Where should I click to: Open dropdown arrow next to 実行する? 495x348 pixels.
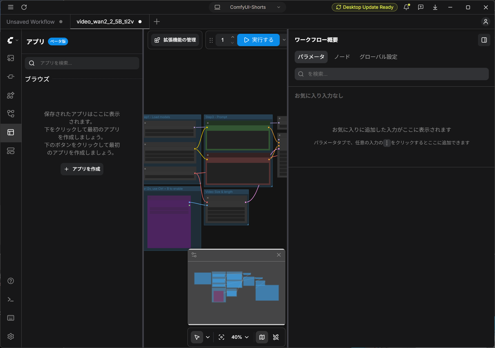(284, 40)
